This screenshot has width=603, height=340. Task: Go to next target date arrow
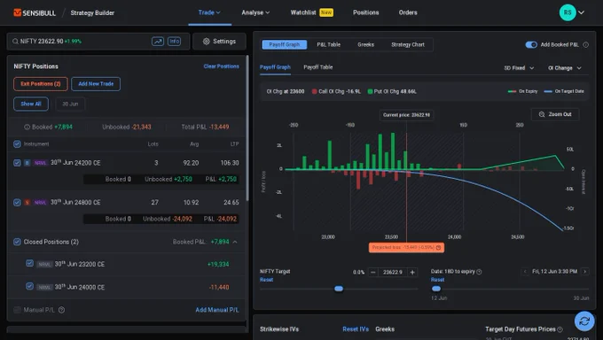pyautogui.click(x=585, y=271)
